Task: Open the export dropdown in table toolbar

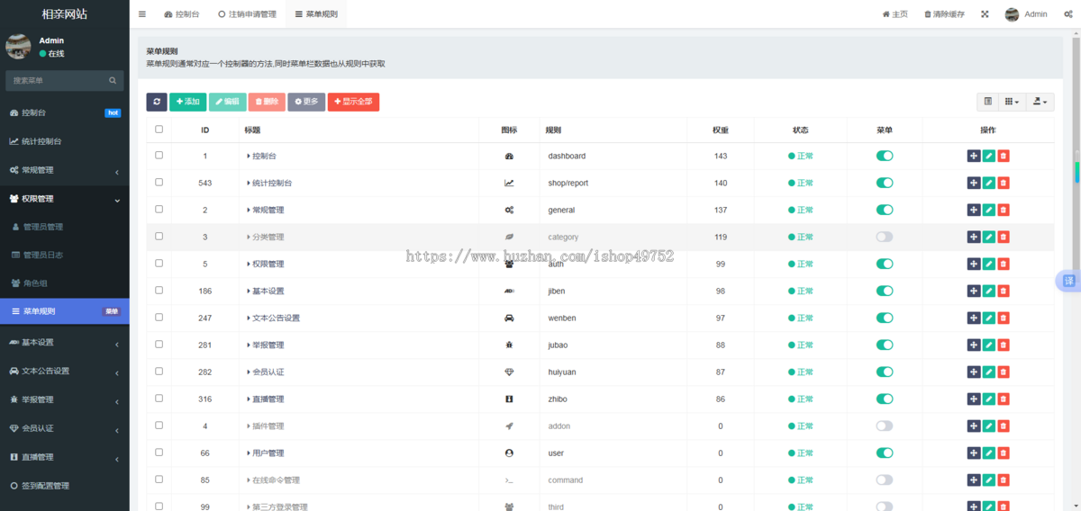Action: coord(1040,102)
